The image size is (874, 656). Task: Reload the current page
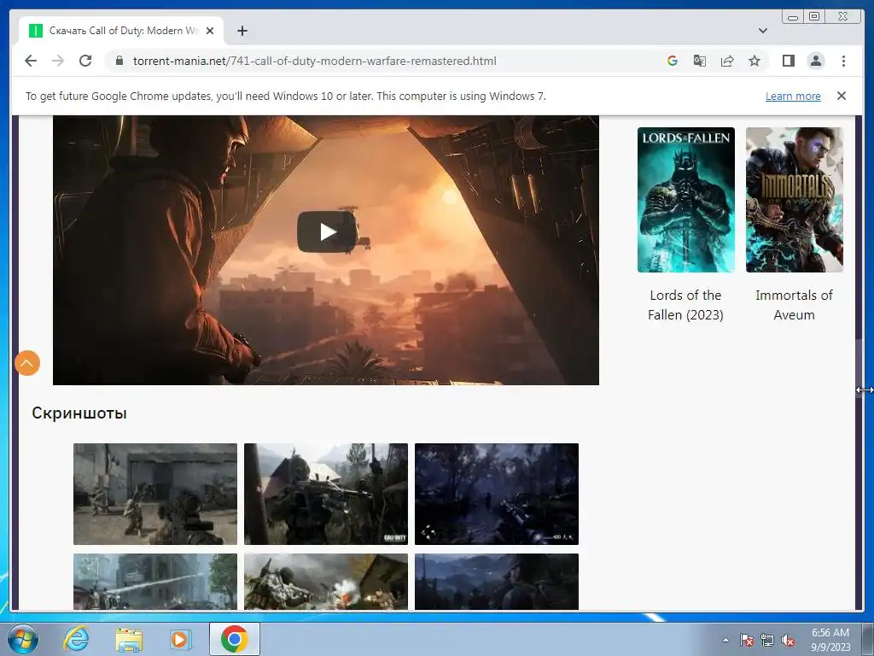pyautogui.click(x=85, y=61)
